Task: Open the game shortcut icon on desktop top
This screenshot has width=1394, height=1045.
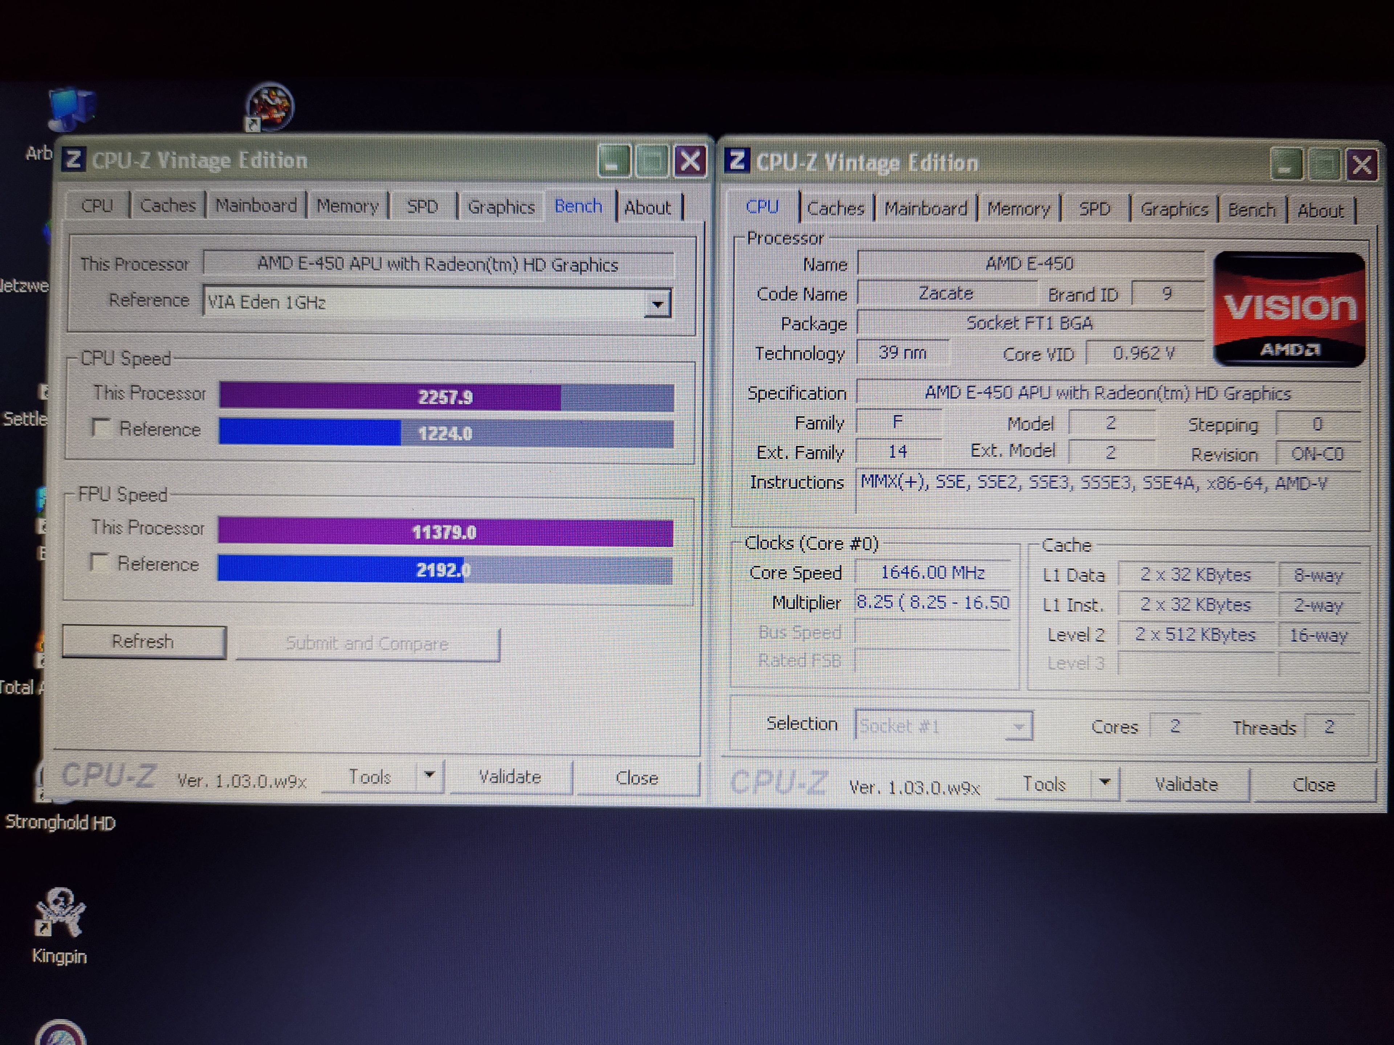Action: (269, 106)
